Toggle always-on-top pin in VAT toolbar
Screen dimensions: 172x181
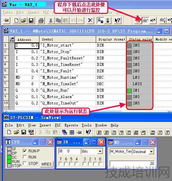(6, 21)
